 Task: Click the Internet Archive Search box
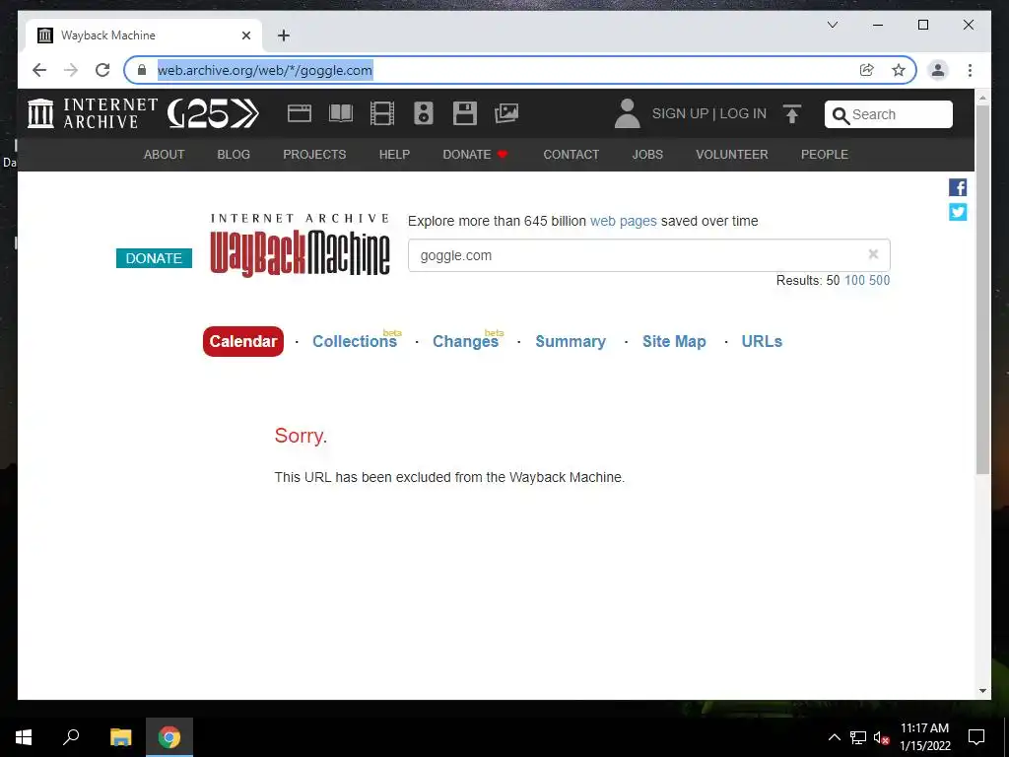pyautogui.click(x=889, y=114)
